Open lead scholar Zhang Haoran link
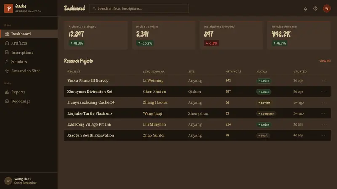 point(155,102)
